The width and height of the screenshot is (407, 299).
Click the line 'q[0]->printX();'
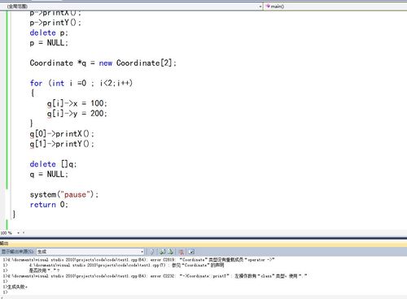62,134
